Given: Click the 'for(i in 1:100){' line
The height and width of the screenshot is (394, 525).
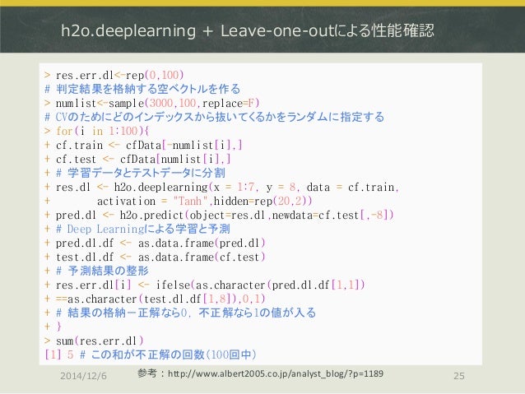Looking at the screenshot, I should pyautogui.click(x=97, y=131).
